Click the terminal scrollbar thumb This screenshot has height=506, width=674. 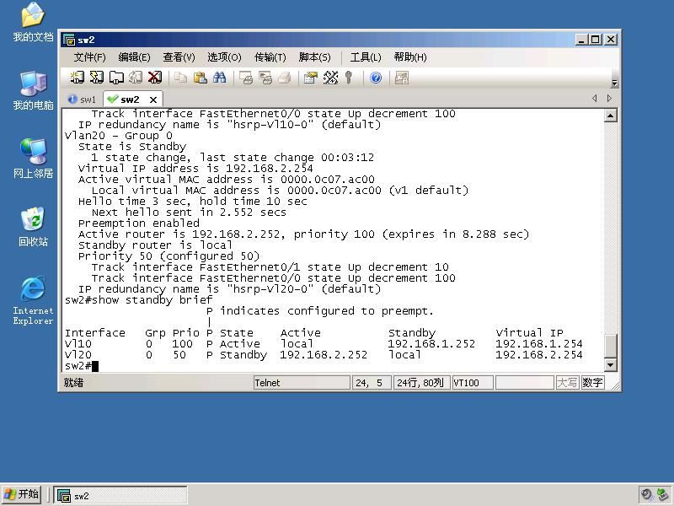(x=610, y=346)
